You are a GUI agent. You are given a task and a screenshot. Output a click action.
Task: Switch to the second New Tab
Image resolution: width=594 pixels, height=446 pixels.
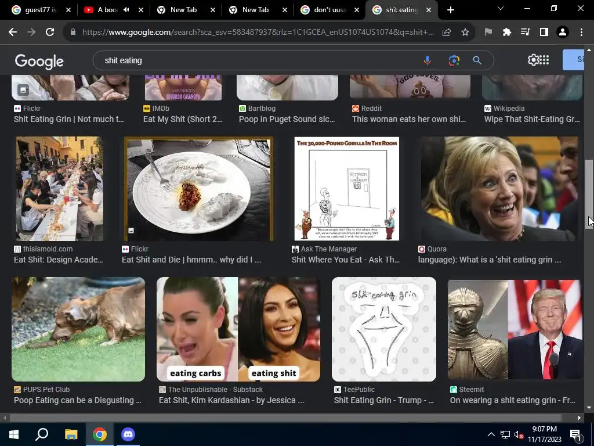point(255,10)
